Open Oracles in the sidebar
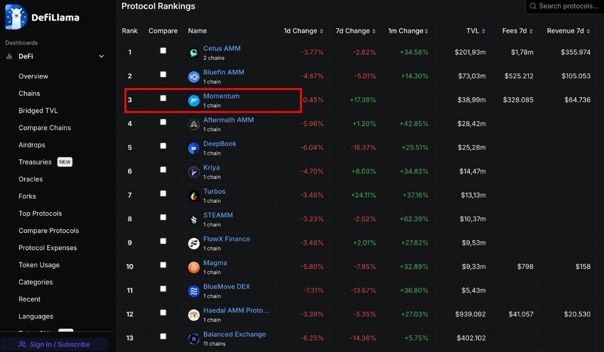 (31, 179)
